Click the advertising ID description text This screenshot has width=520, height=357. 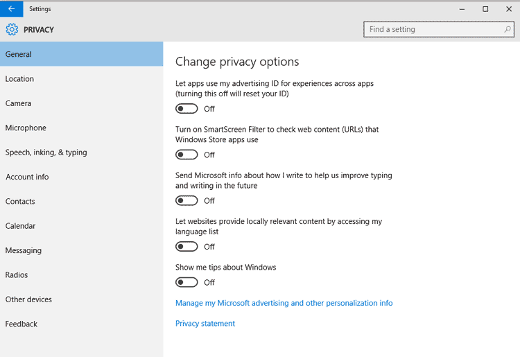(275, 89)
